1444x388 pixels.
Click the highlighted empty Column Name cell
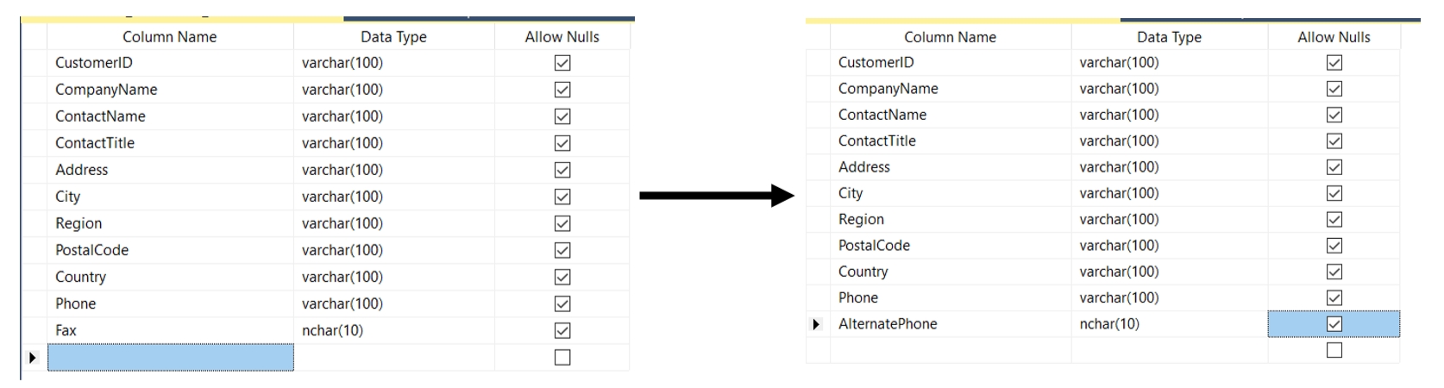pos(170,357)
